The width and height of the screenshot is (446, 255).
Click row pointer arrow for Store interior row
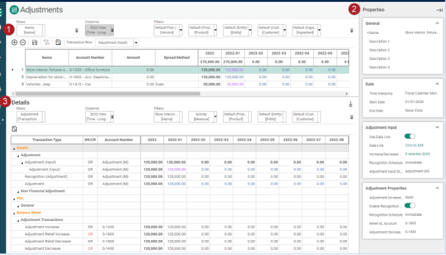(x=12, y=70)
